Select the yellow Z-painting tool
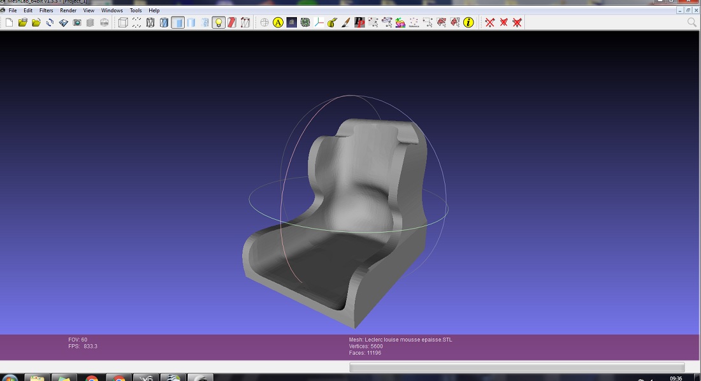701x381 pixels. click(332, 22)
